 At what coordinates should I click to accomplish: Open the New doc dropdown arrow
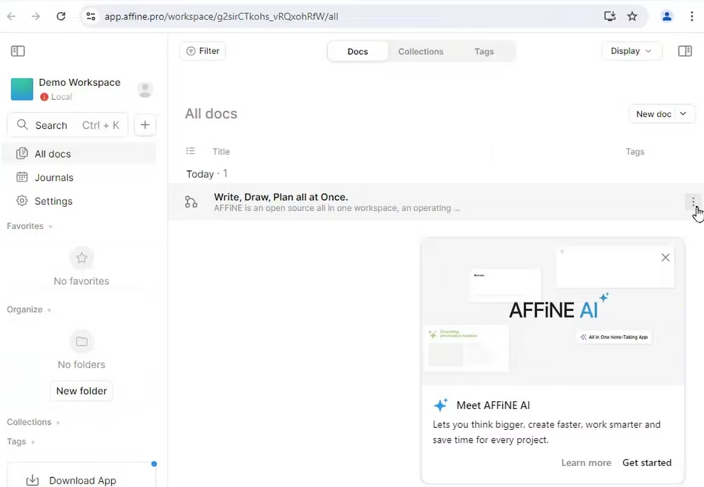tap(683, 114)
